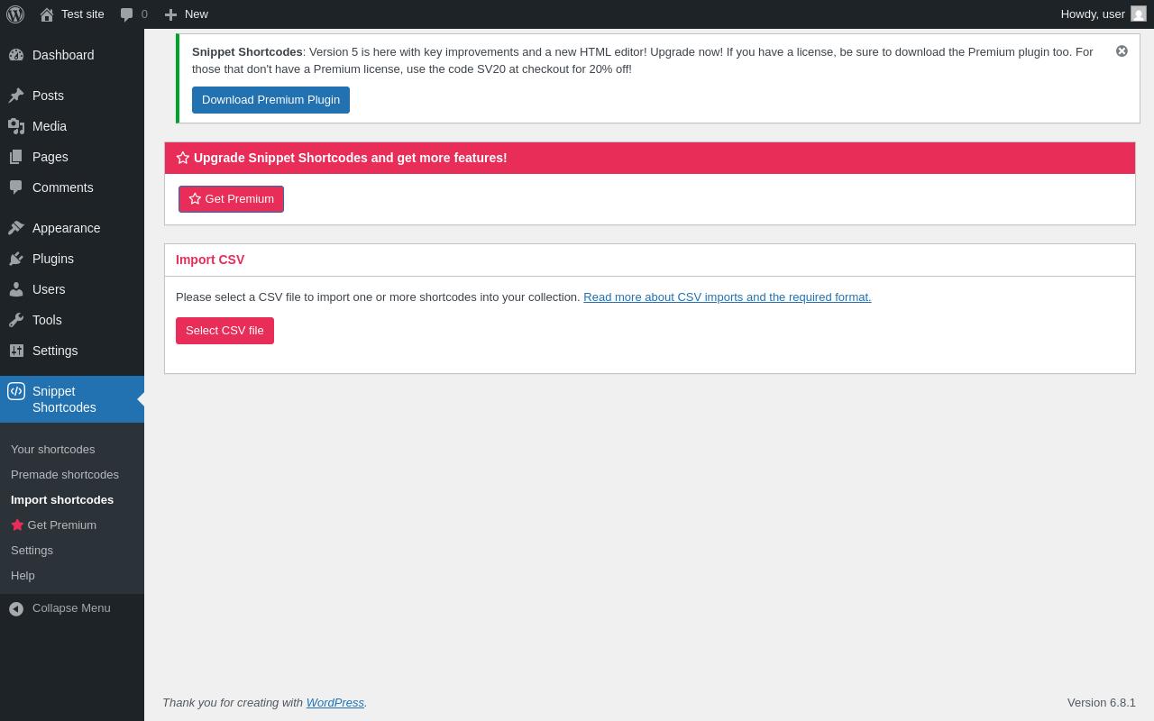Click the Snippet Shortcodes code icon
Viewport: 1154px width, 721px height.
coord(16,391)
